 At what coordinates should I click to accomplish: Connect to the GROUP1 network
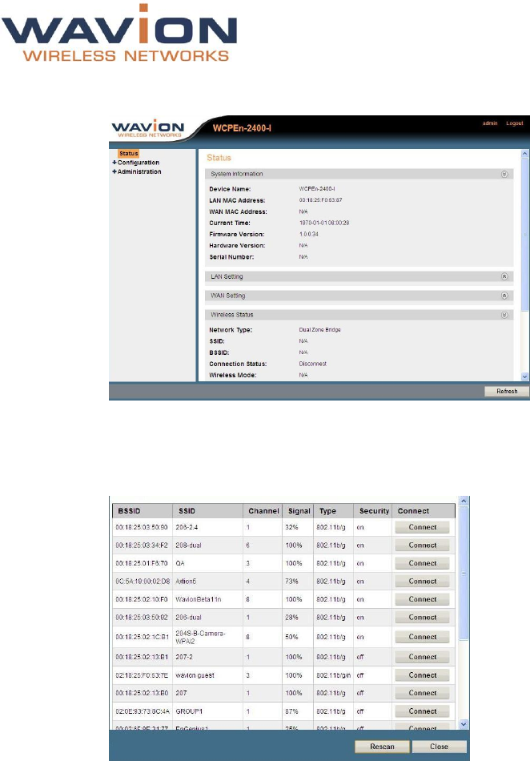423,711
